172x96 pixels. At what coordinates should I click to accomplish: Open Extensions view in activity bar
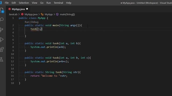click(x=2, y=50)
